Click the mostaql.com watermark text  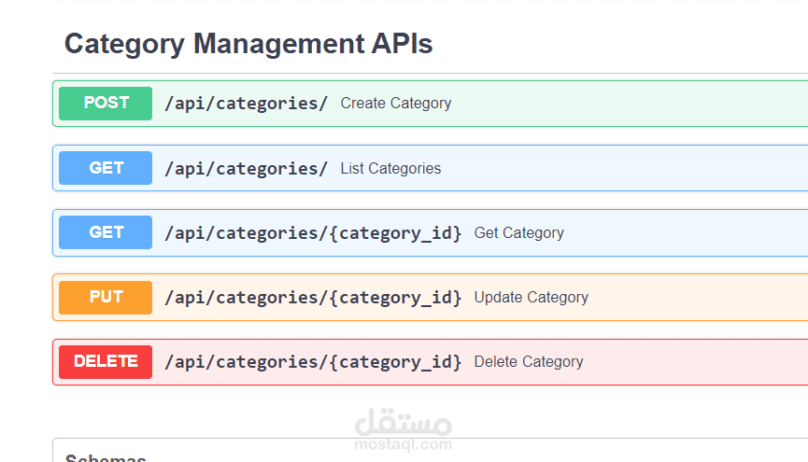(404, 445)
